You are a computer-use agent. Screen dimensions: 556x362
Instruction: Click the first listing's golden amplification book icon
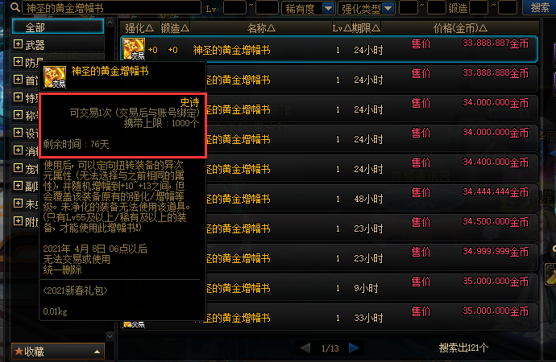point(133,49)
